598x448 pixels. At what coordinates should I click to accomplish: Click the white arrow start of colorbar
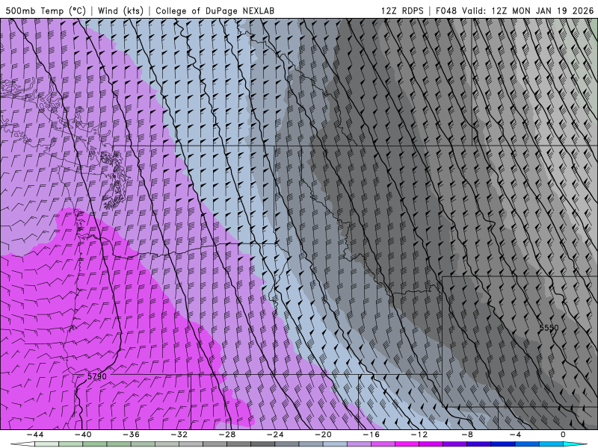(x=22, y=444)
